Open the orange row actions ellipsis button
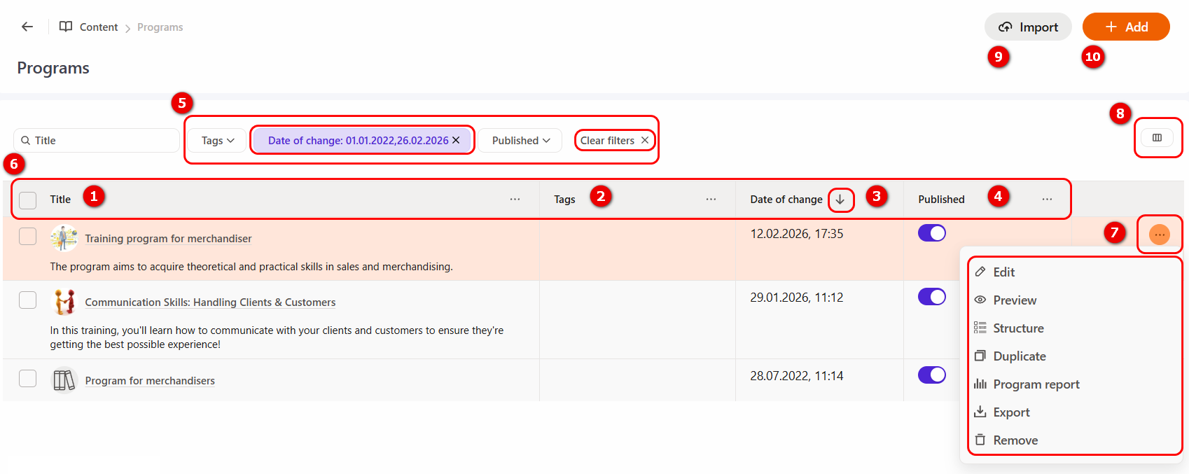The height and width of the screenshot is (474, 1189). point(1159,235)
